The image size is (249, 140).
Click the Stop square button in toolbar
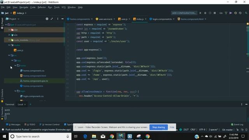coord(215,13)
